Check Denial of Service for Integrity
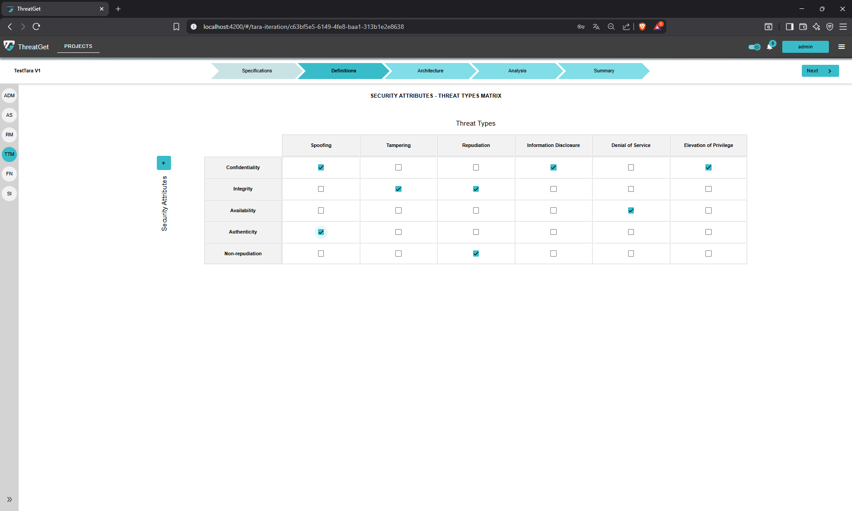Image resolution: width=852 pixels, height=511 pixels. point(630,189)
